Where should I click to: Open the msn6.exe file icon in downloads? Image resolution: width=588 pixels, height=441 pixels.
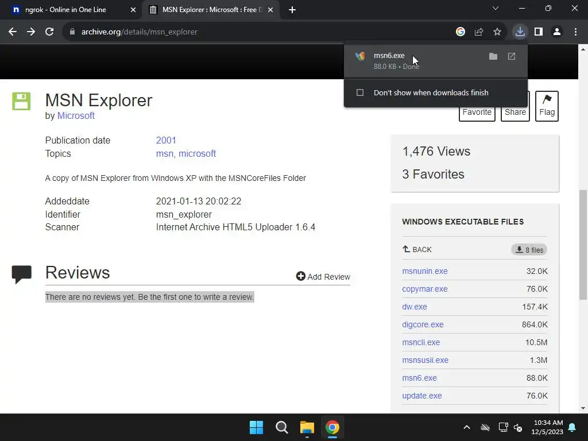tap(360, 56)
